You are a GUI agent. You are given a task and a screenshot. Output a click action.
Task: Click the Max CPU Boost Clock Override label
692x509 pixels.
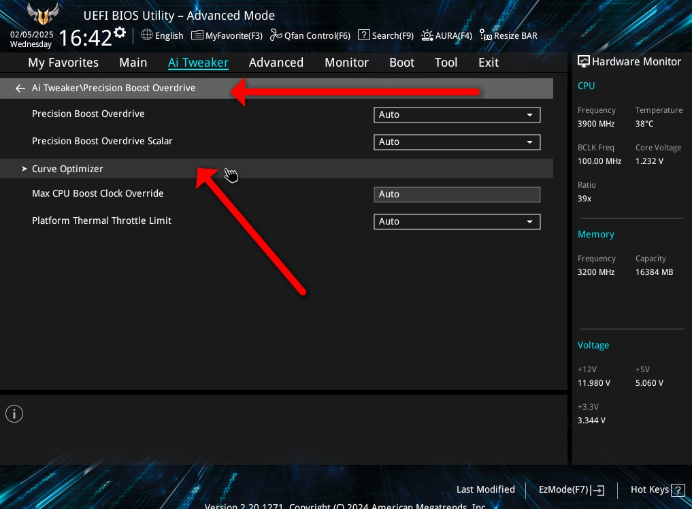pyautogui.click(x=97, y=193)
